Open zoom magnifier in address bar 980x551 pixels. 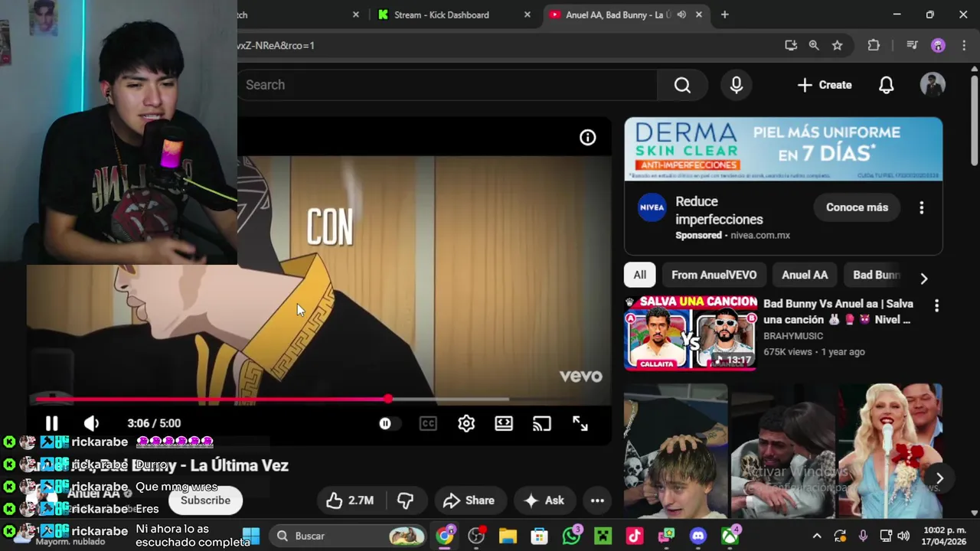coord(814,45)
